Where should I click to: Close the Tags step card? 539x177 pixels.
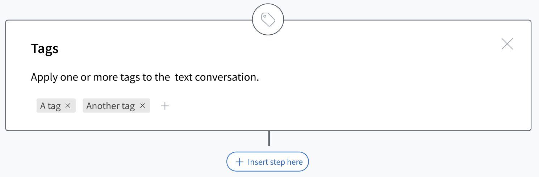point(507,44)
